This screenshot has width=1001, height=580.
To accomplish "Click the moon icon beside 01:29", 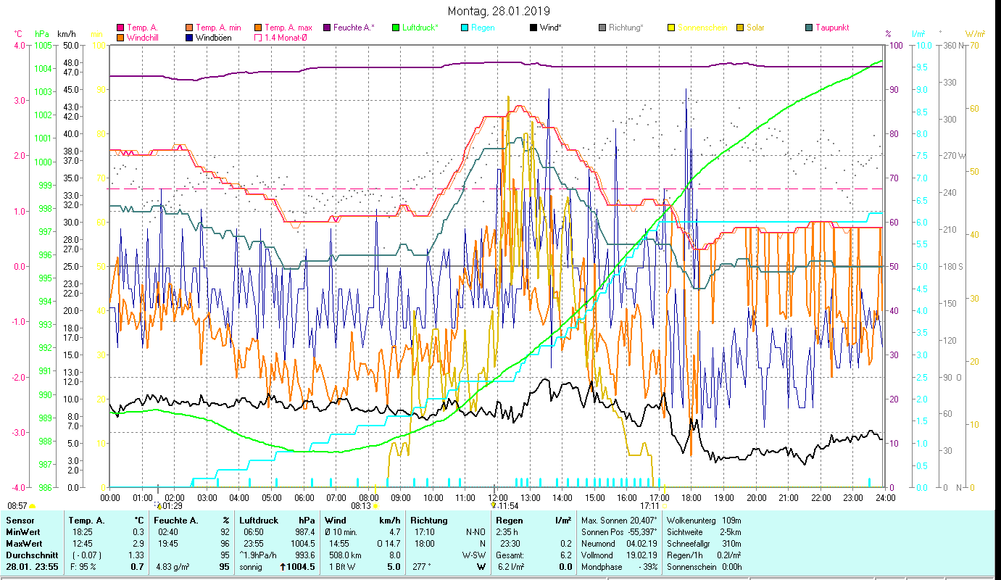I will [x=159, y=505].
